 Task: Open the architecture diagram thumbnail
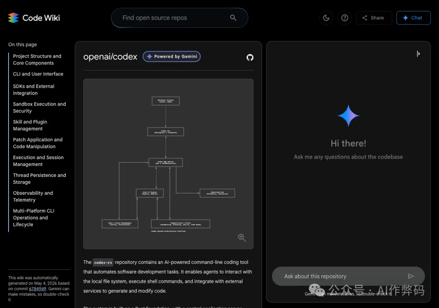click(x=168, y=164)
